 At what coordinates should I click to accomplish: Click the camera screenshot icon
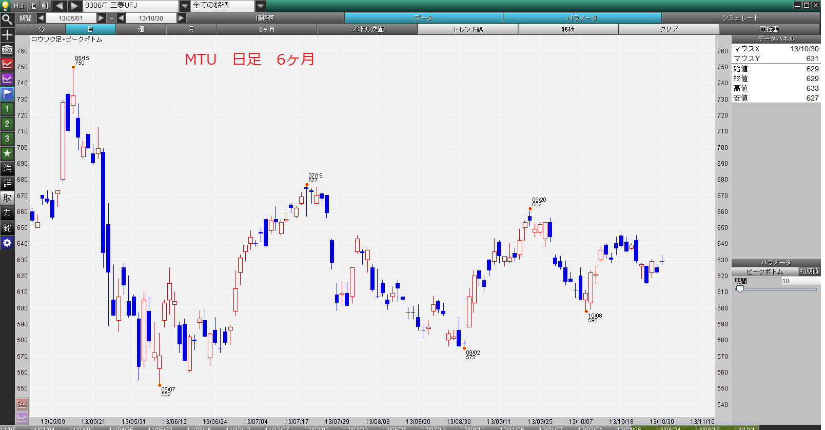pos(7,50)
